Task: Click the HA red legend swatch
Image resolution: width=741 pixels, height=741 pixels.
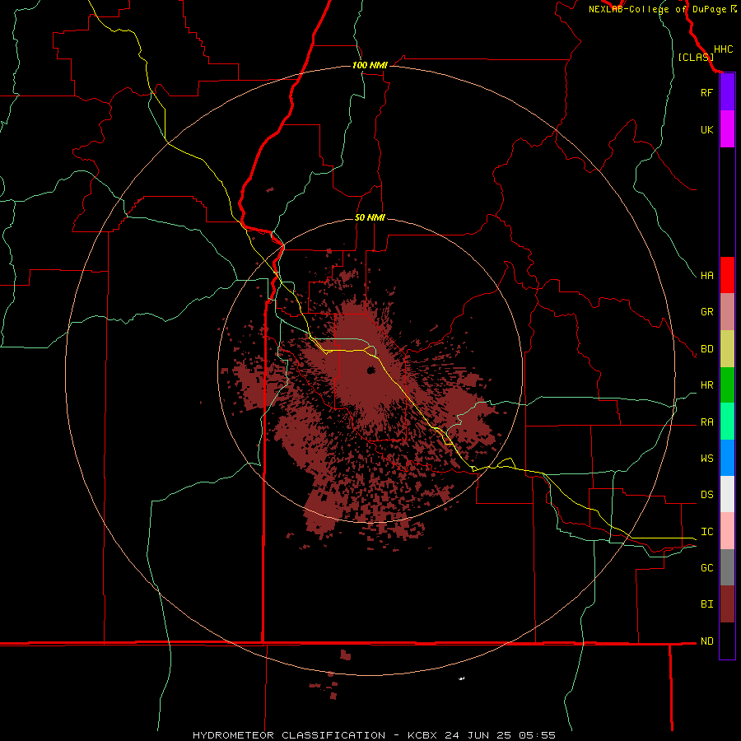Action: [727, 275]
